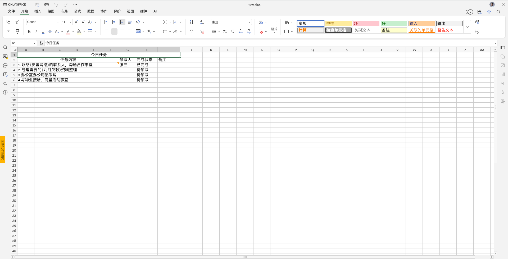Toggle Align bottom vertically
Image resolution: width=508 pixels, height=259 pixels.
pos(122,22)
